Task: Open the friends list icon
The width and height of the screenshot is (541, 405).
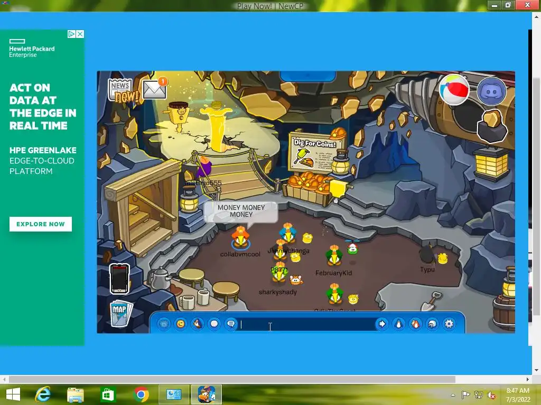Action: [416, 324]
